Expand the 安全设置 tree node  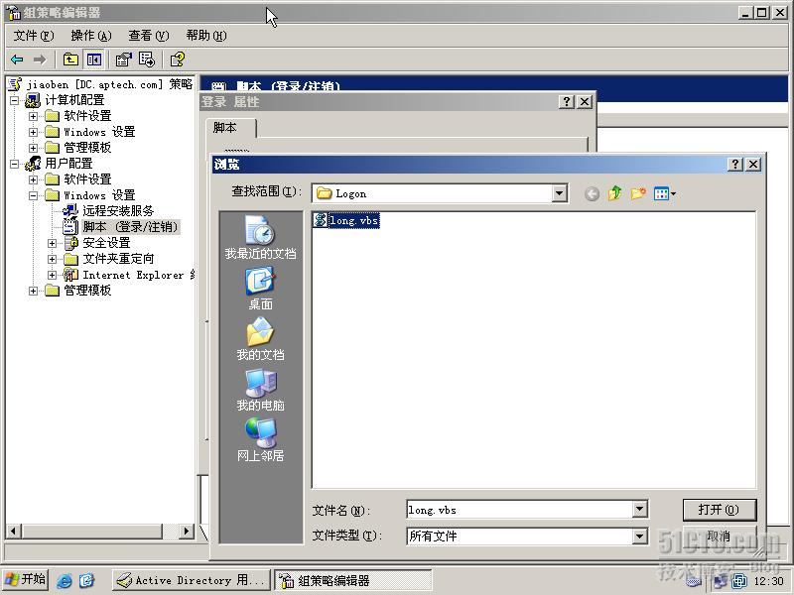click(x=53, y=243)
